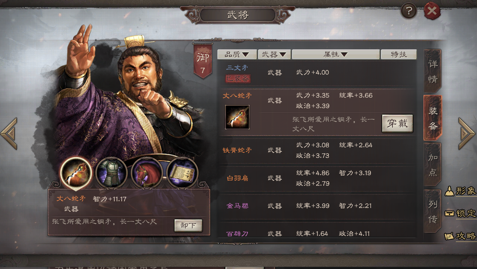Viewport: 477px width, 269px height.
Task: Click 卸下 to unequip the weapon
Action: pyautogui.click(x=188, y=226)
